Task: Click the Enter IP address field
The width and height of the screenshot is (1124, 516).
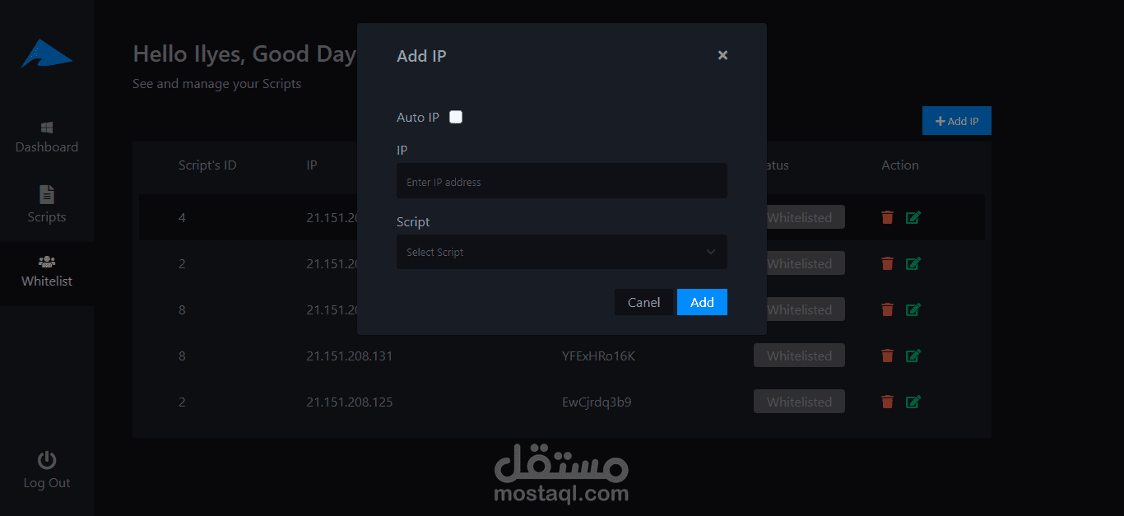Action: tap(561, 181)
